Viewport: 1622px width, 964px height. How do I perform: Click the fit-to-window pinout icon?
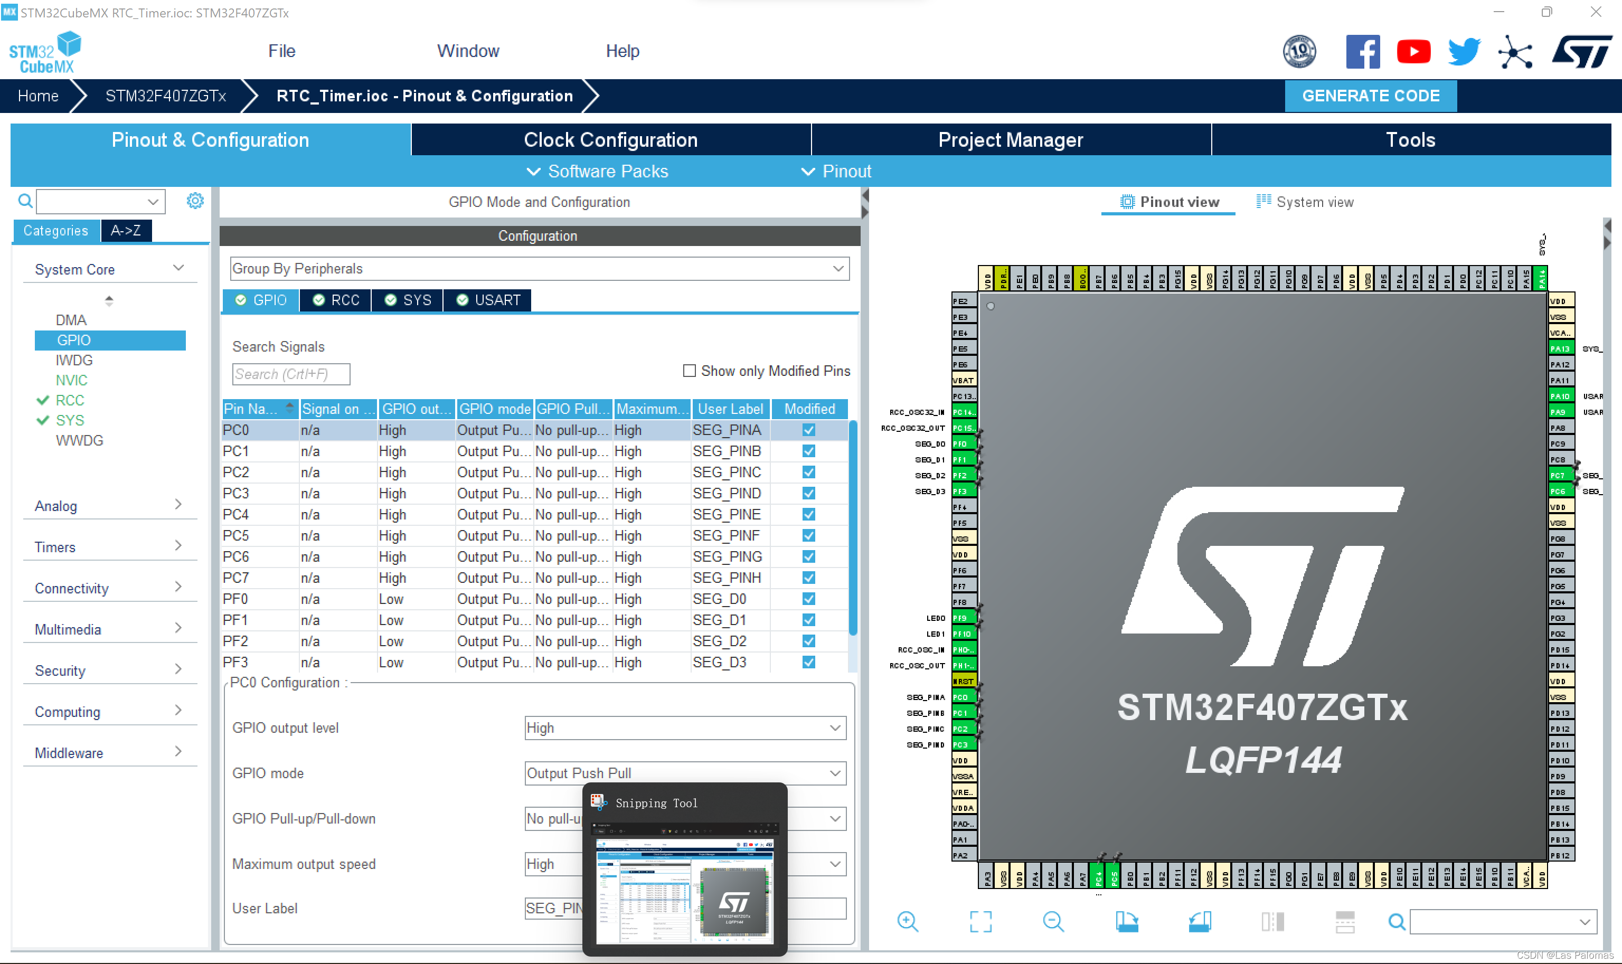(980, 921)
